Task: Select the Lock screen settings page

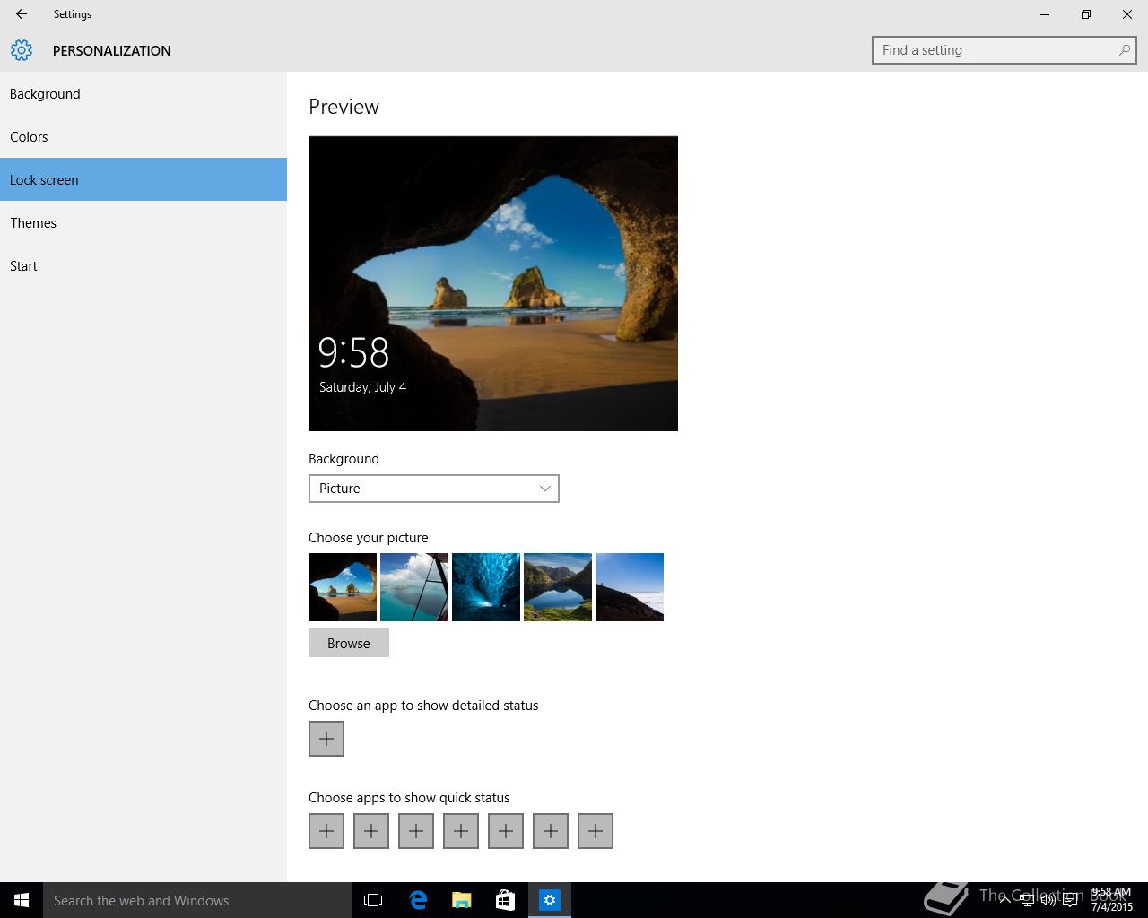Action: click(x=143, y=180)
